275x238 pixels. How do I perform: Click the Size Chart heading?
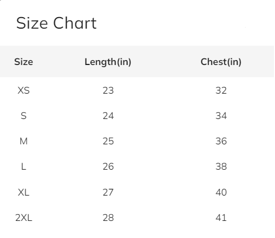coord(56,23)
